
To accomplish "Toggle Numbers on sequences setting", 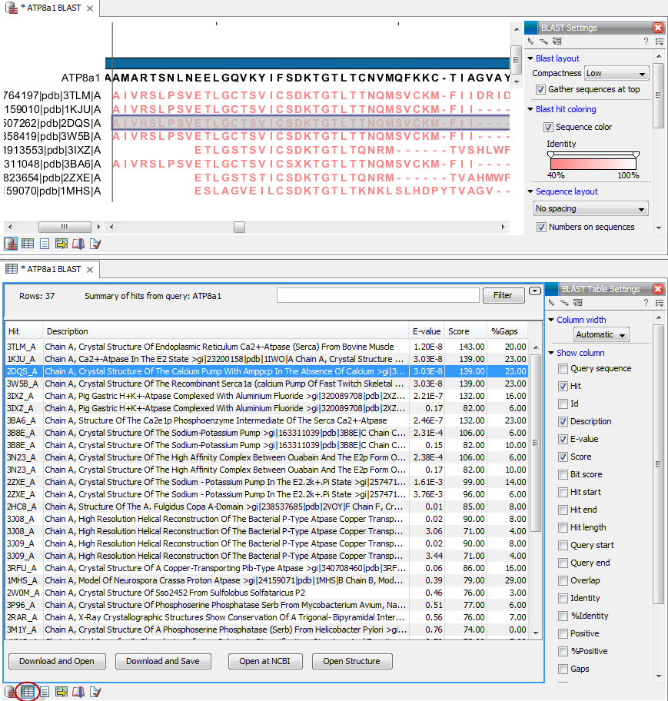I will [x=542, y=227].
